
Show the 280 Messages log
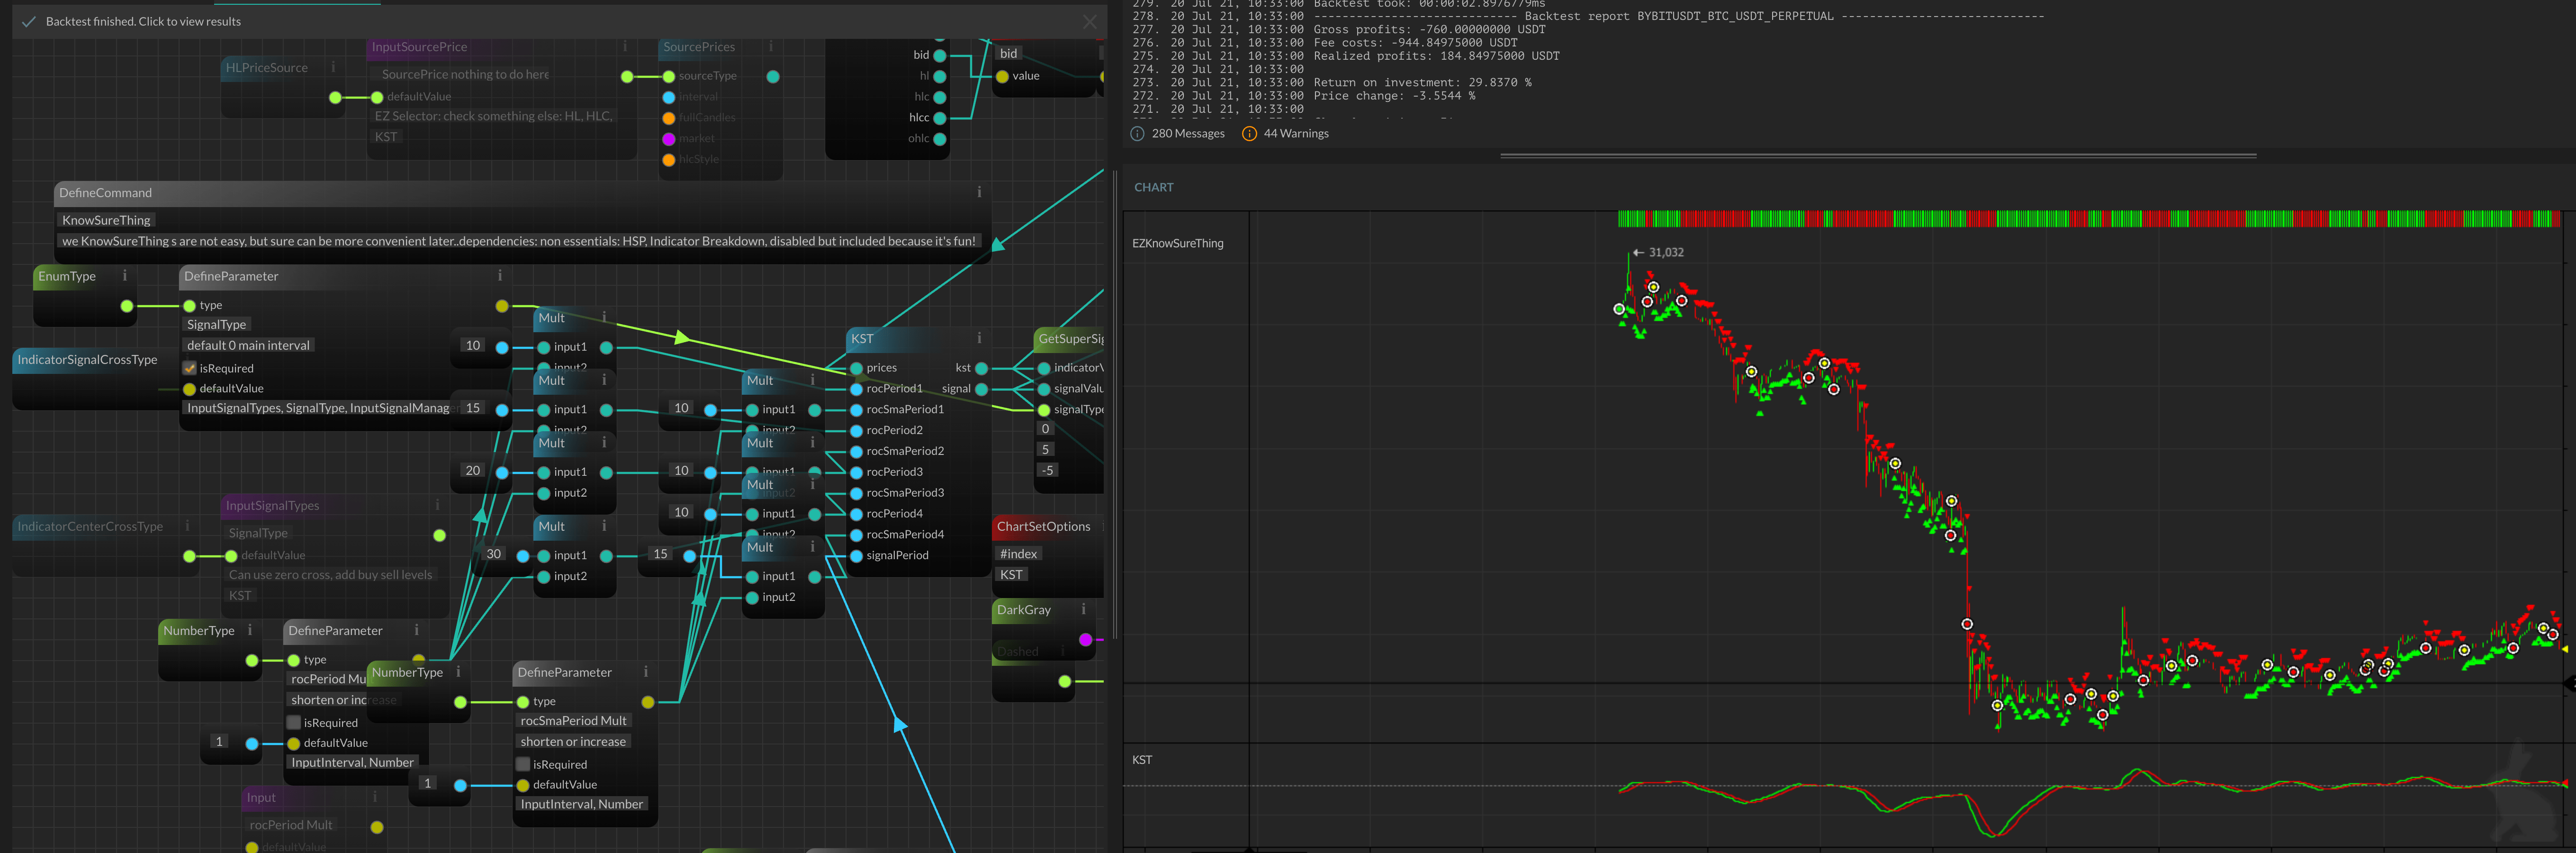1188,133
